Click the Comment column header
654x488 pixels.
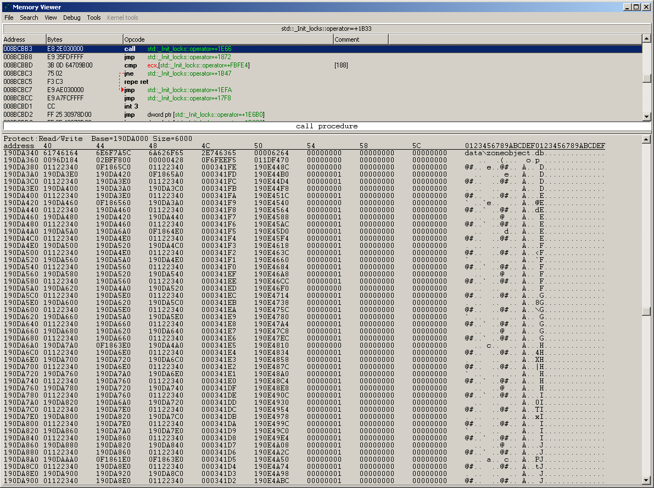point(361,39)
